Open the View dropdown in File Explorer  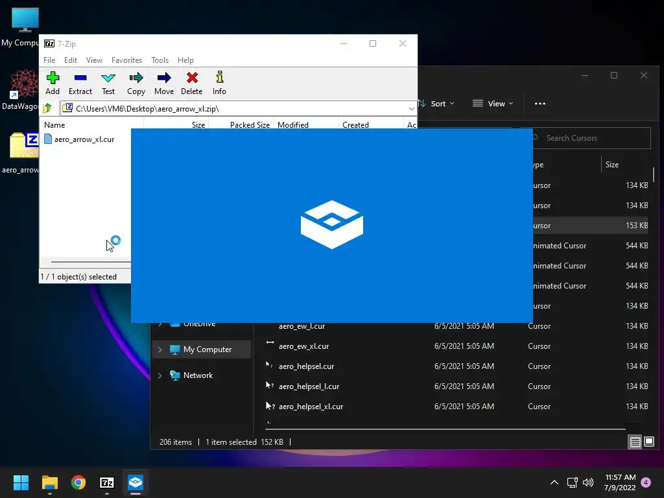click(x=493, y=104)
